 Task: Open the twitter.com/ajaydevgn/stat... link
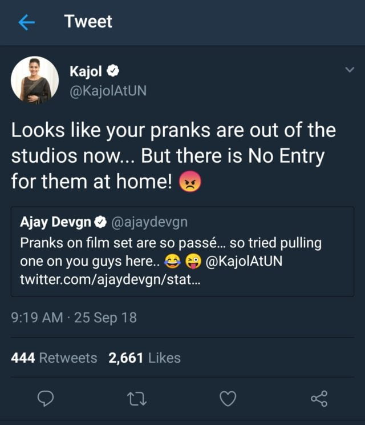(110, 280)
